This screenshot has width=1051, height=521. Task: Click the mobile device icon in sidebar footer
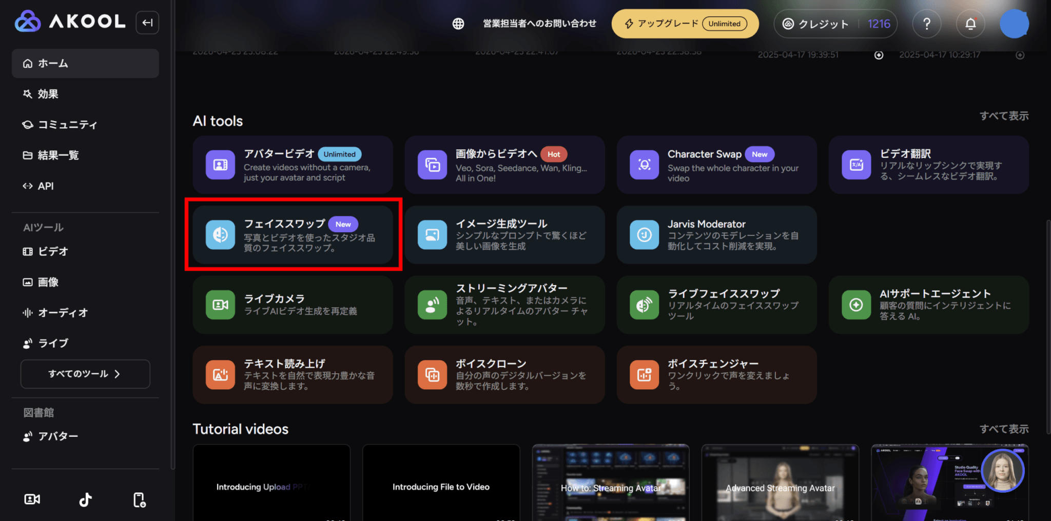(x=139, y=499)
